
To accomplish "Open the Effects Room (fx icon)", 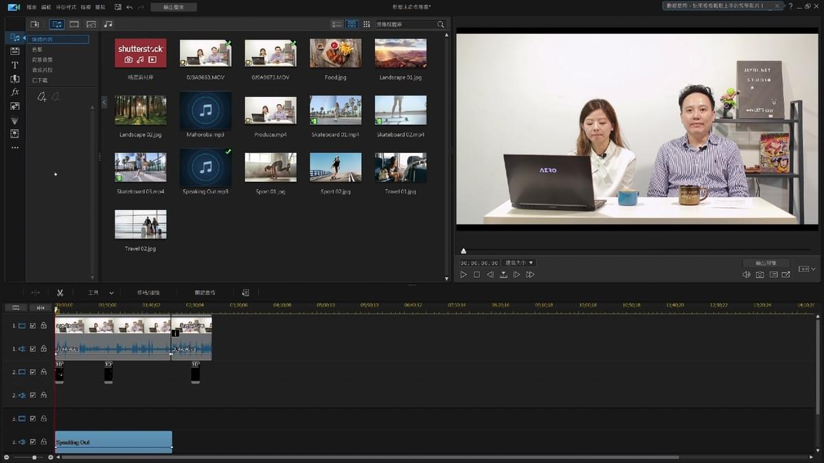I will [x=15, y=92].
